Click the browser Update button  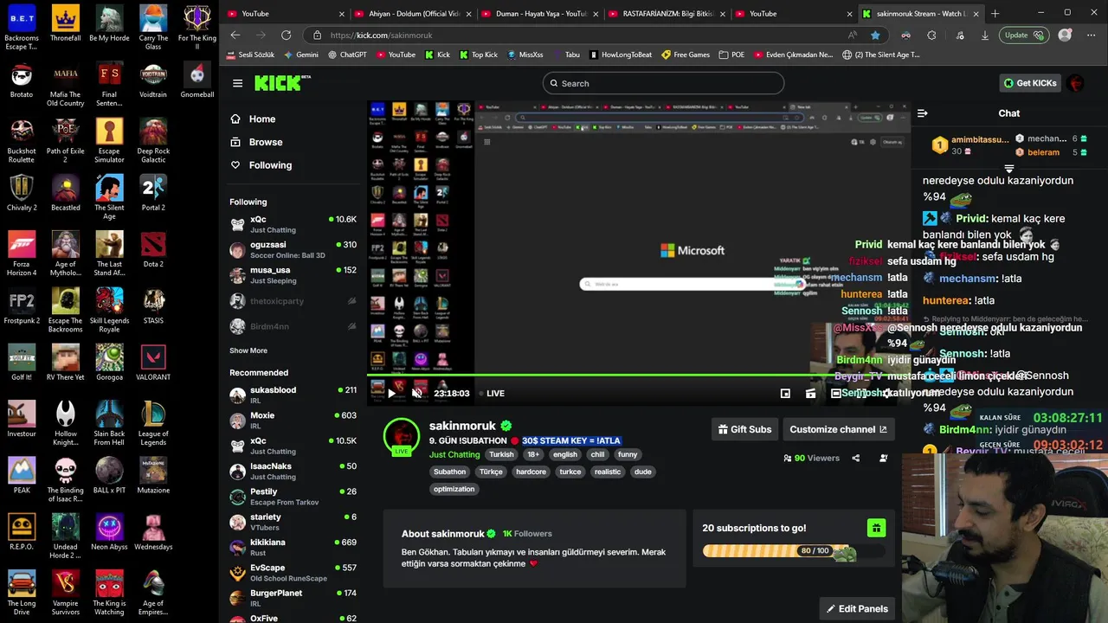click(1025, 35)
